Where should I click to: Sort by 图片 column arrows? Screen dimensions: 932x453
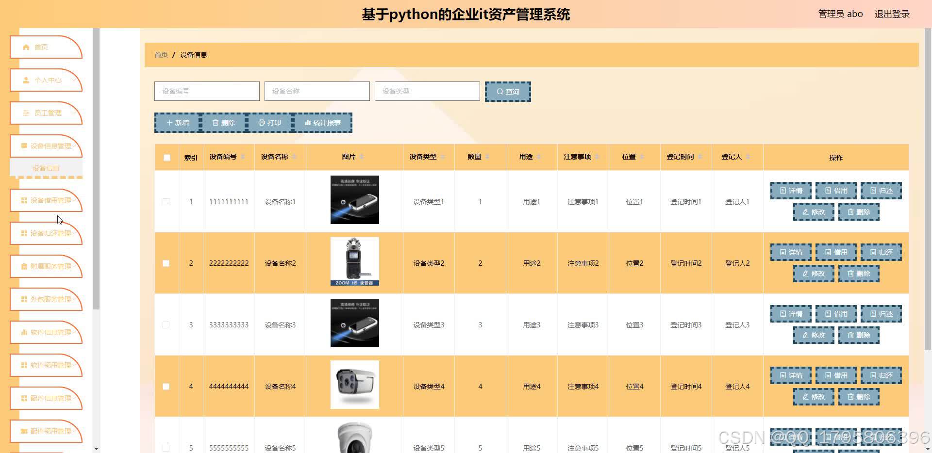tap(362, 157)
